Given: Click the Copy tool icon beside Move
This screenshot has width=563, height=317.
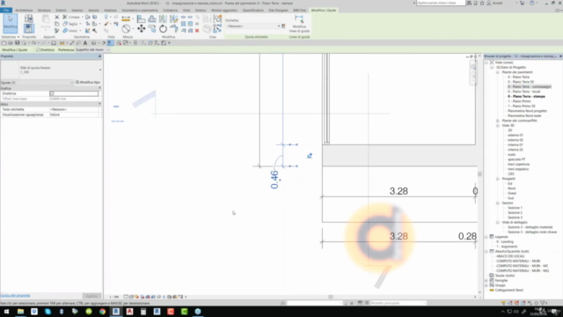Looking at the screenshot, I should click(152, 29).
